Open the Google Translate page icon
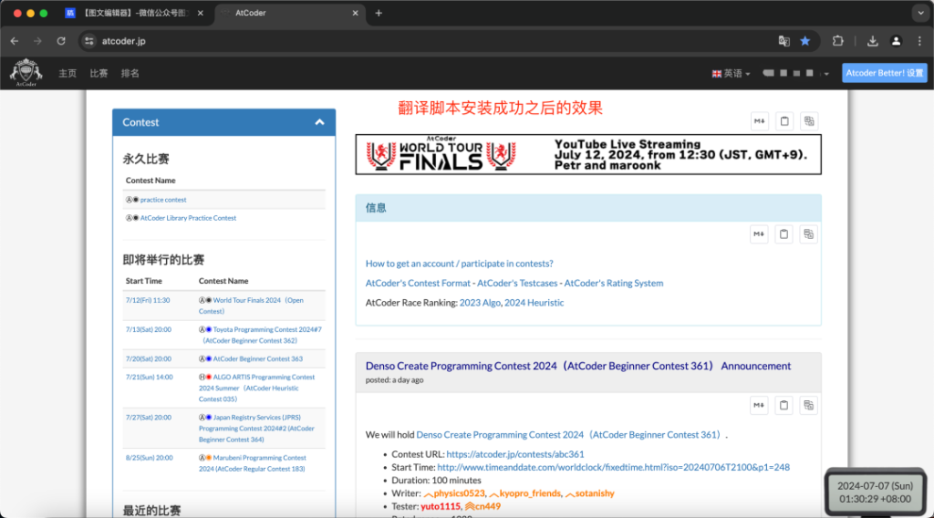 pos(784,41)
